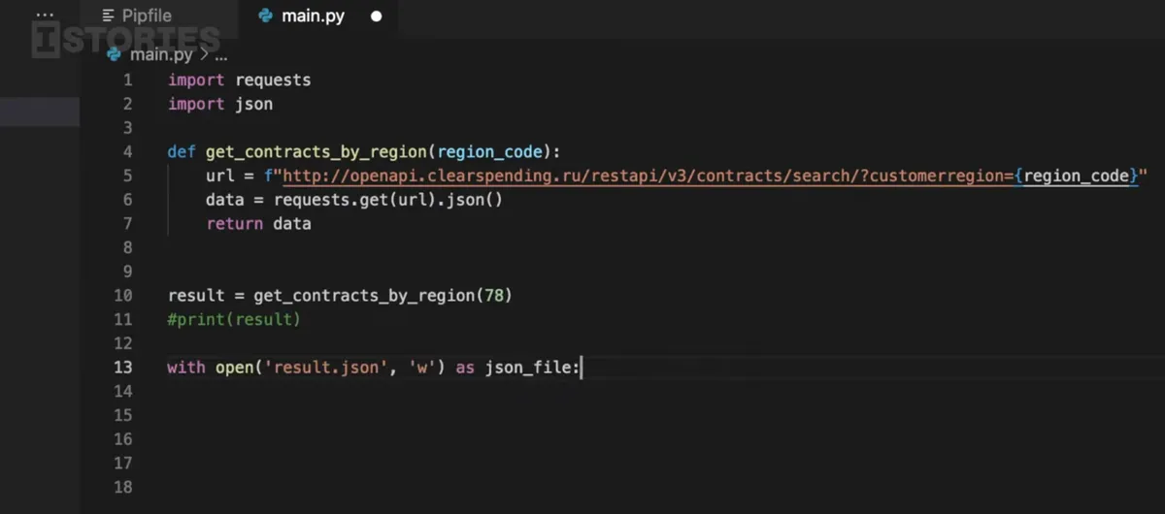Image resolution: width=1165 pixels, height=514 pixels.
Task: Click line number 4 in gutter
Action: (127, 152)
